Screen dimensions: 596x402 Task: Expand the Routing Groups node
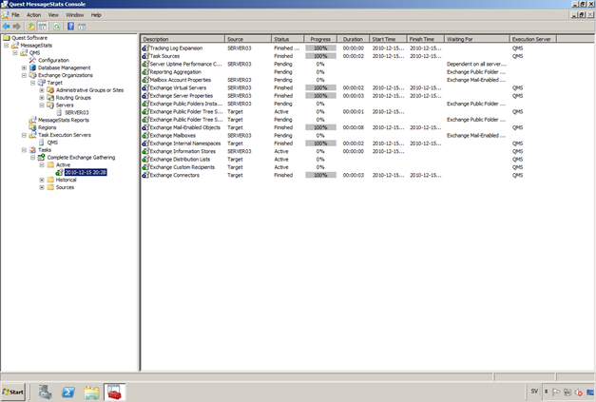[x=42, y=98]
